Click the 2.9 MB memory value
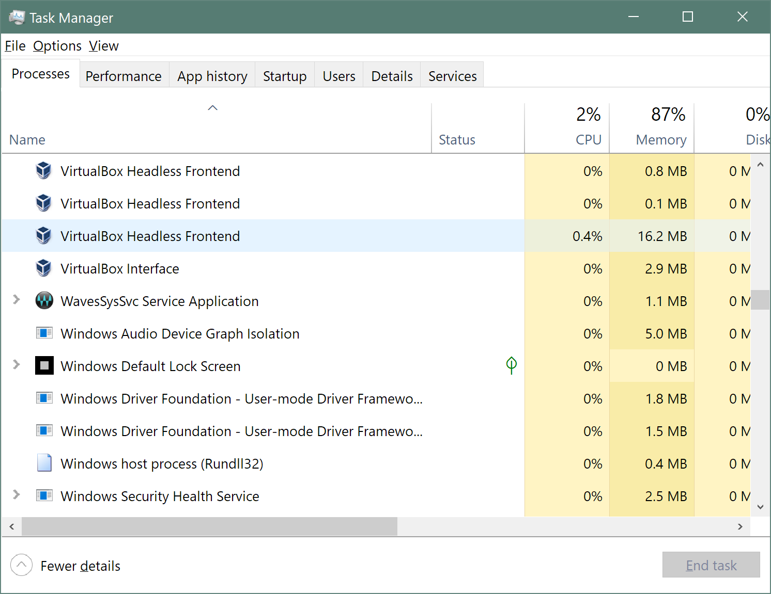Viewport: 771px width, 594px height. (666, 268)
